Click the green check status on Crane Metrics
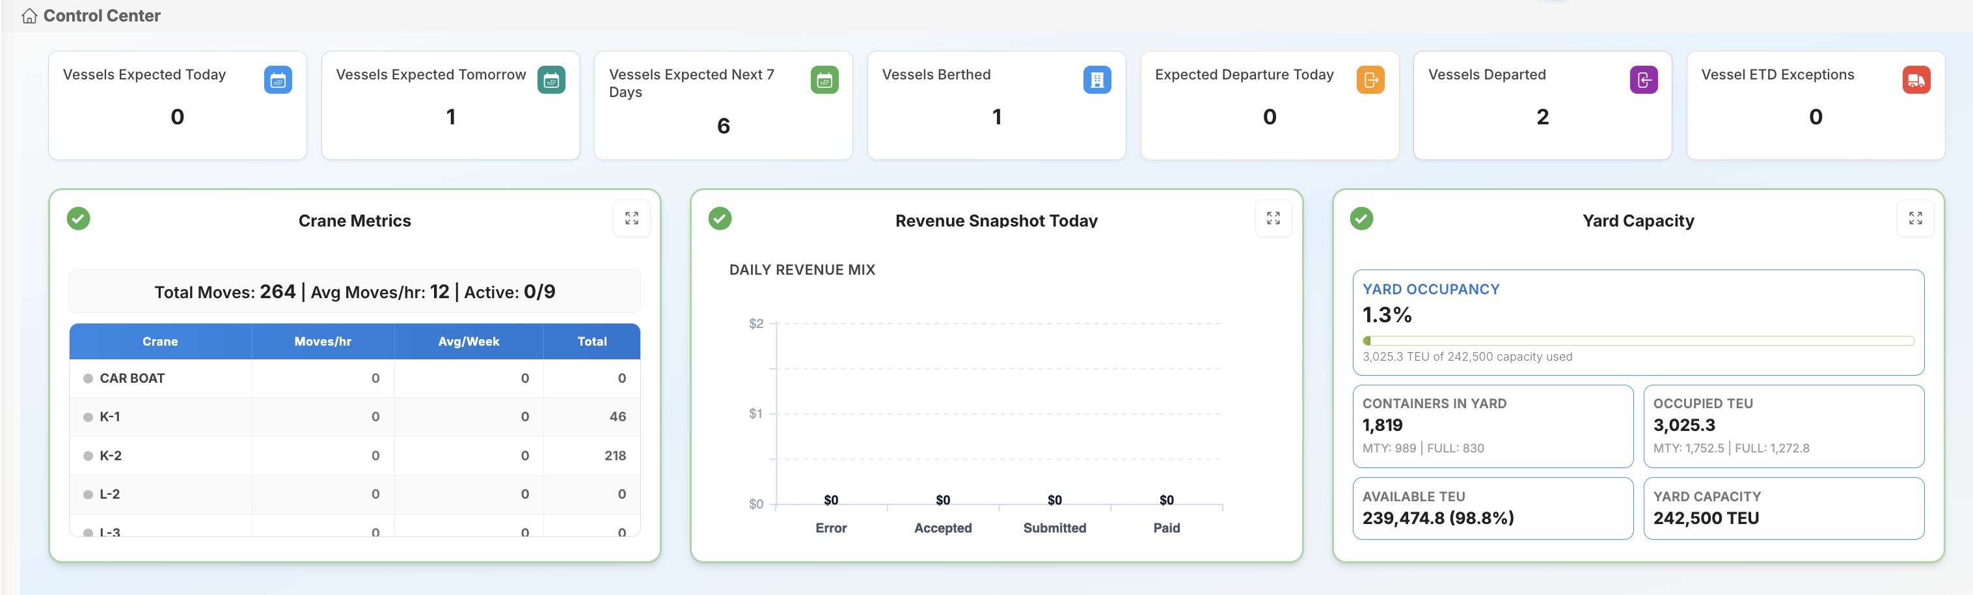 (78, 219)
